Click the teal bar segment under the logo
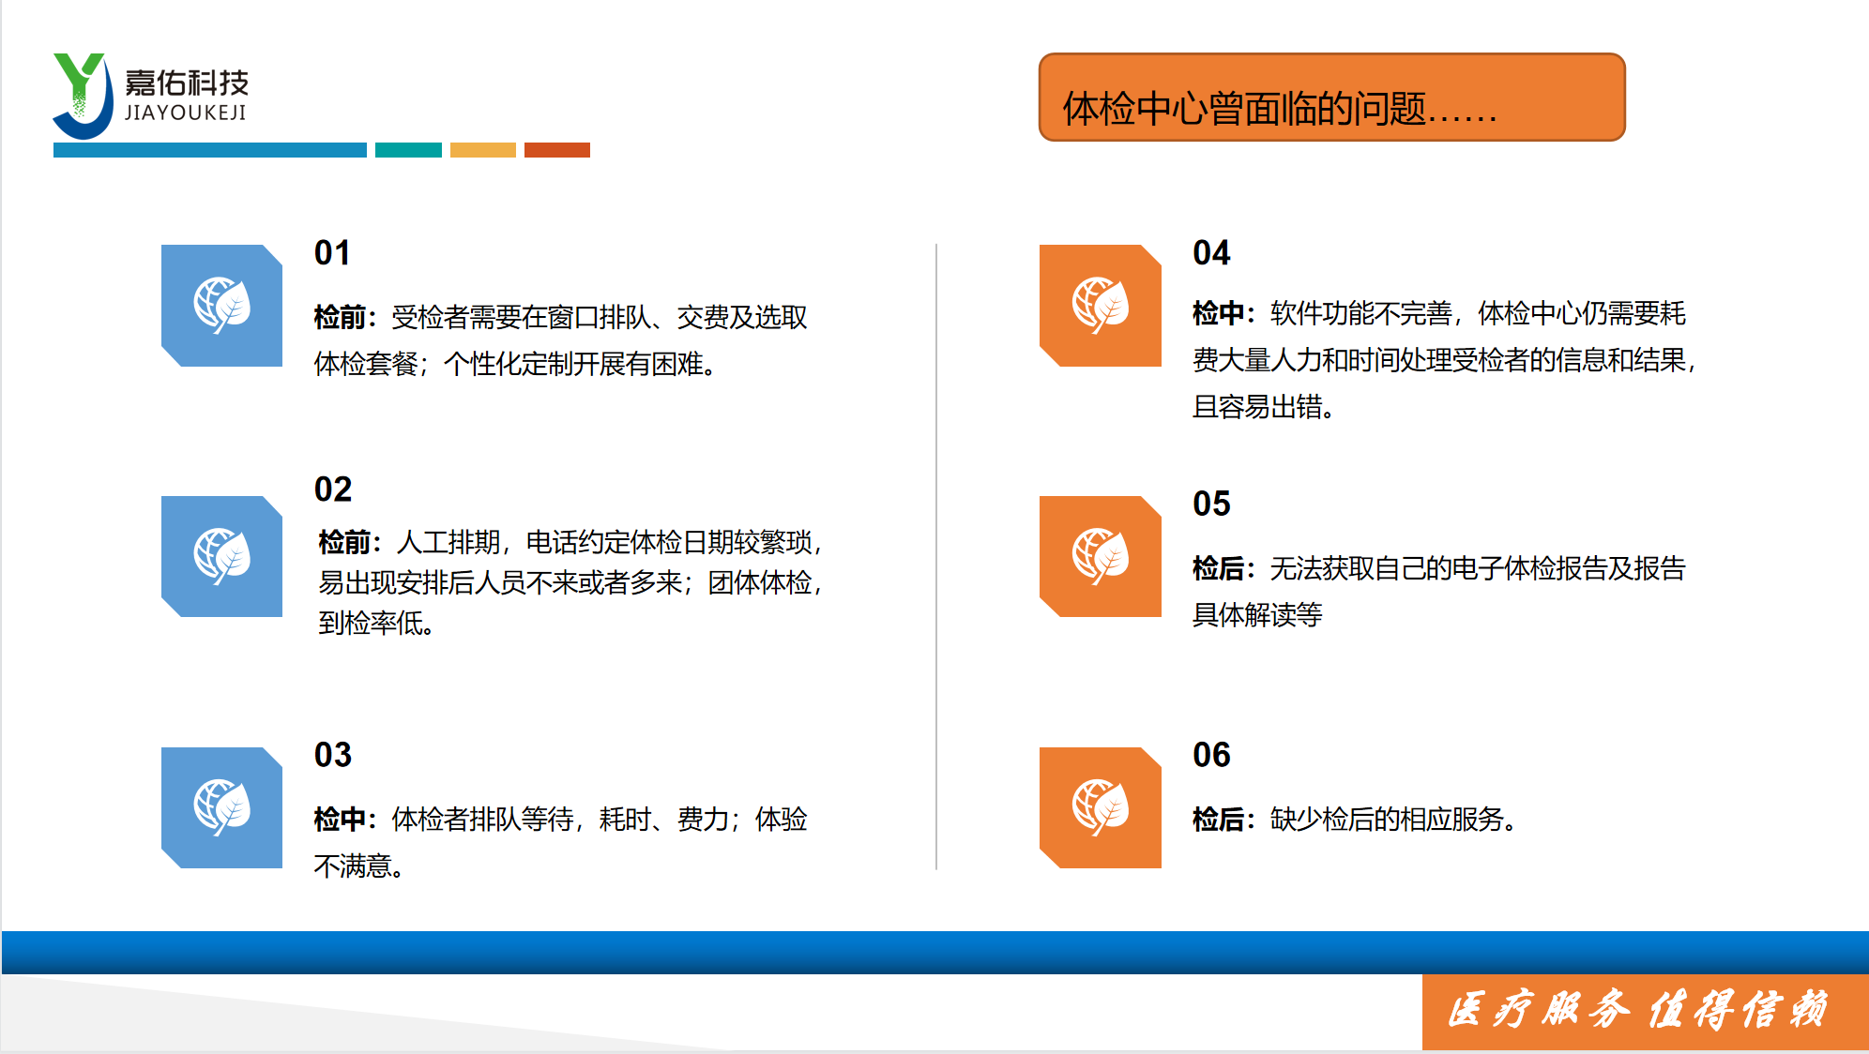This screenshot has width=1869, height=1054. [x=408, y=150]
